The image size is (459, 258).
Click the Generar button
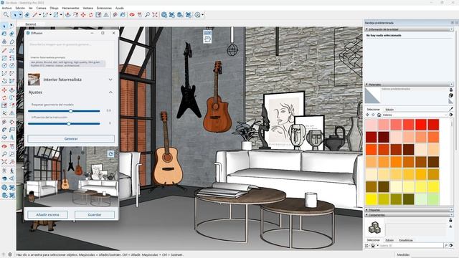pos(71,138)
